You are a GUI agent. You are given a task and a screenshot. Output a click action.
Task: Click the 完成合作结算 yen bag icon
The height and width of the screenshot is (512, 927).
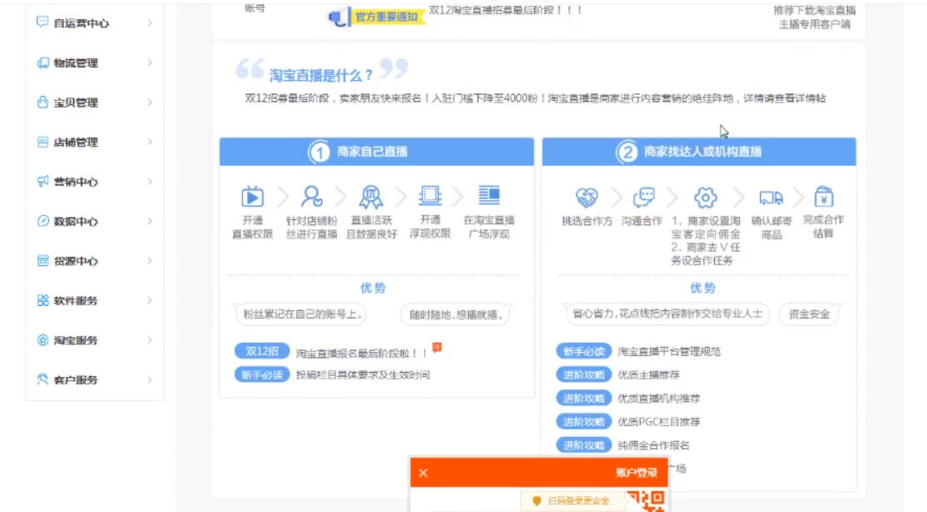click(824, 197)
